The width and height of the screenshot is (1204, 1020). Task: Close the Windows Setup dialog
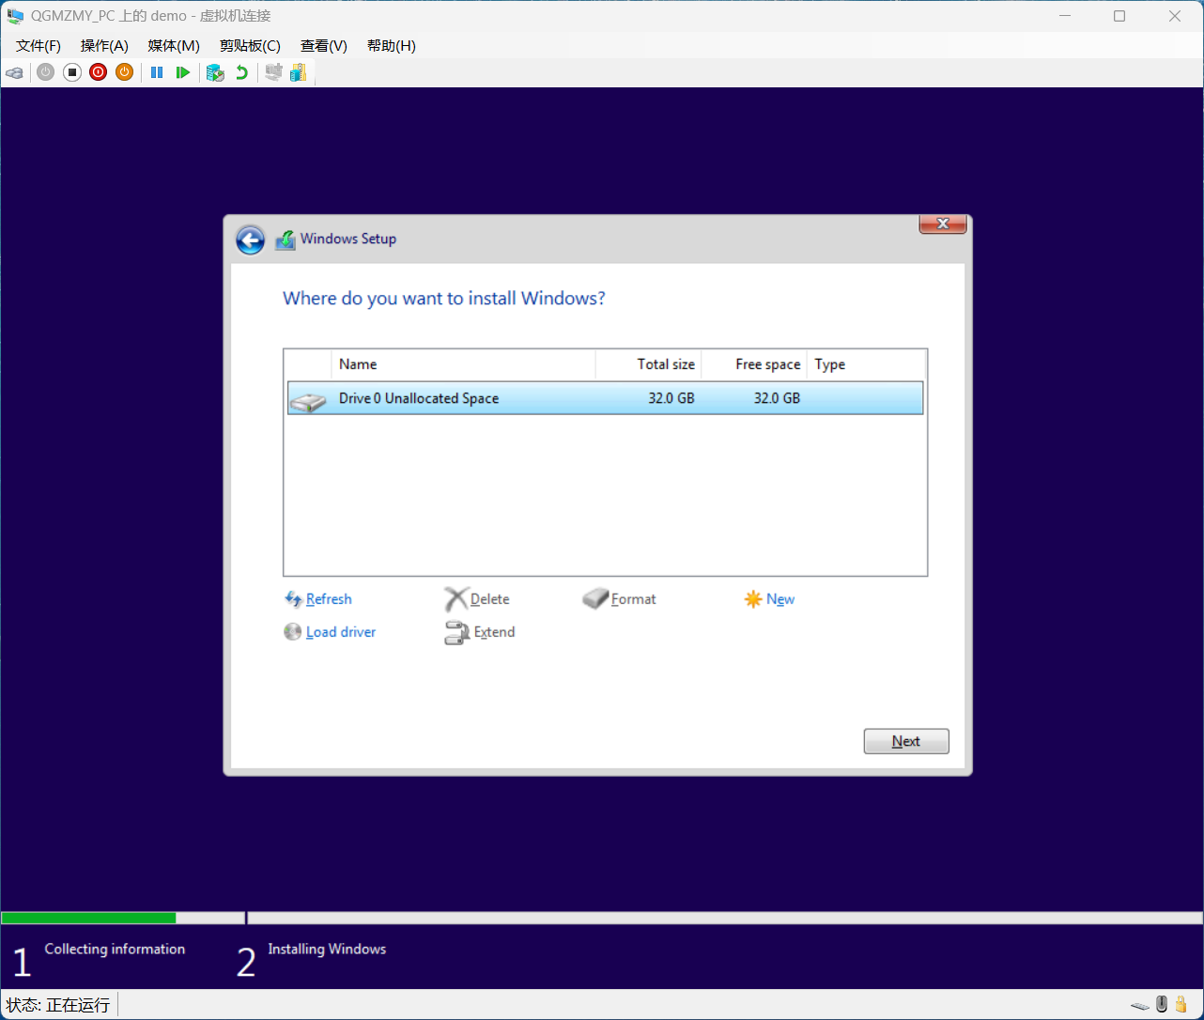click(943, 224)
